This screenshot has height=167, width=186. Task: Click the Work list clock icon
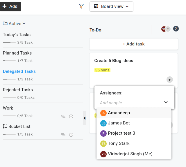71,116
